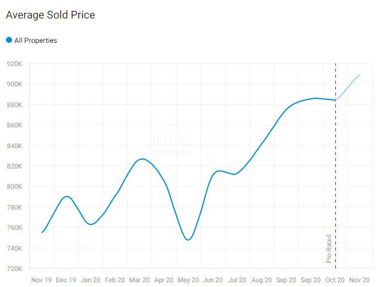The width and height of the screenshot is (386, 287).
Task: Click the Nov 20 x-axis label
Action: [x=359, y=280]
